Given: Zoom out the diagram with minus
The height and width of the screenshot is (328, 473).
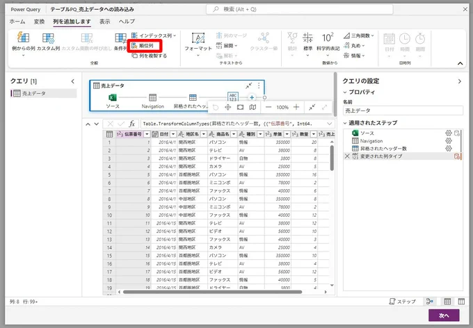Looking at the screenshot, I should [268, 107].
